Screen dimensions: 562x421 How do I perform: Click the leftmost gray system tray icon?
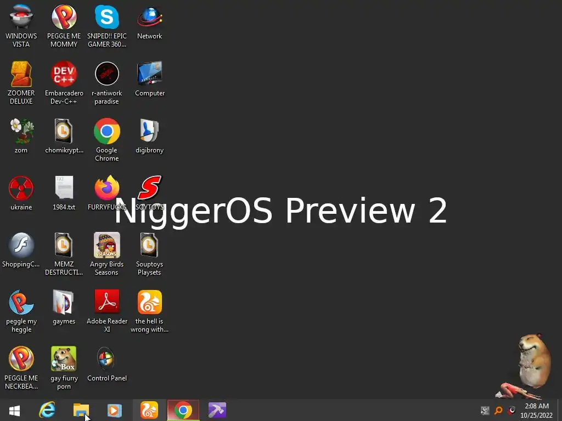(485, 410)
